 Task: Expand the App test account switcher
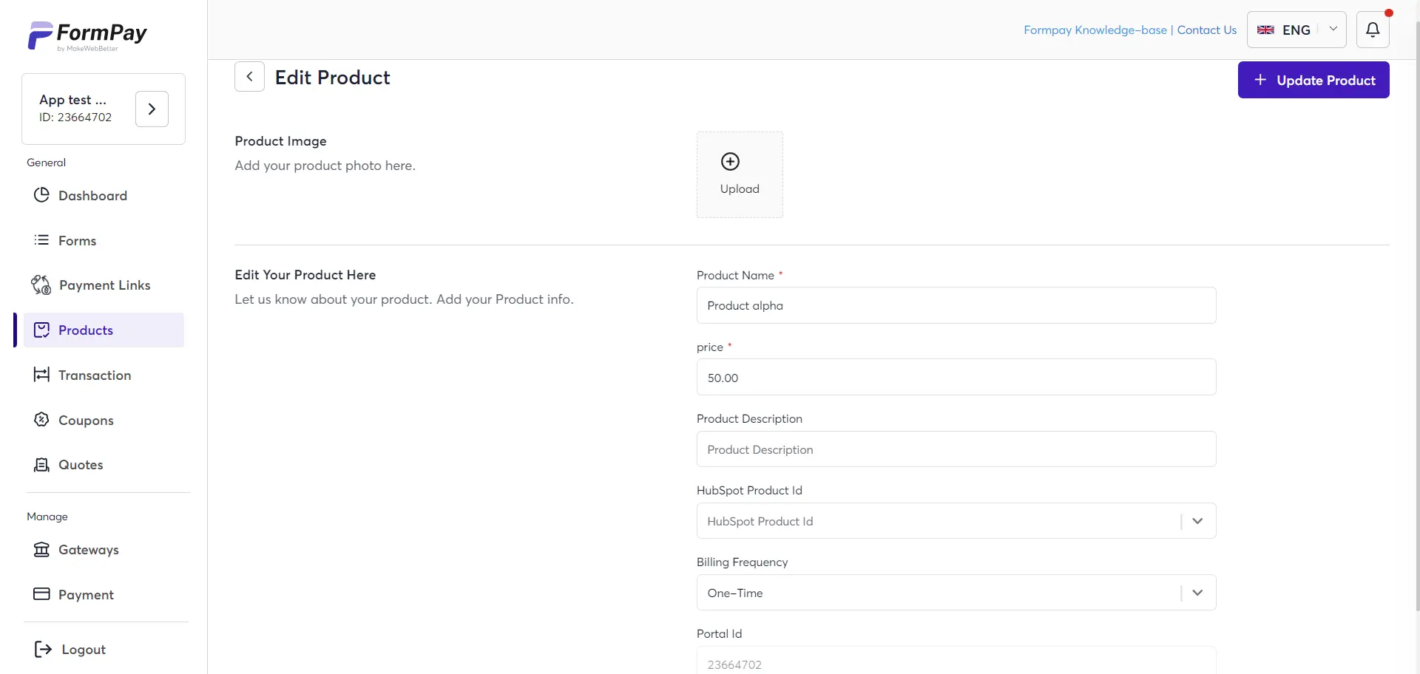[152, 109]
